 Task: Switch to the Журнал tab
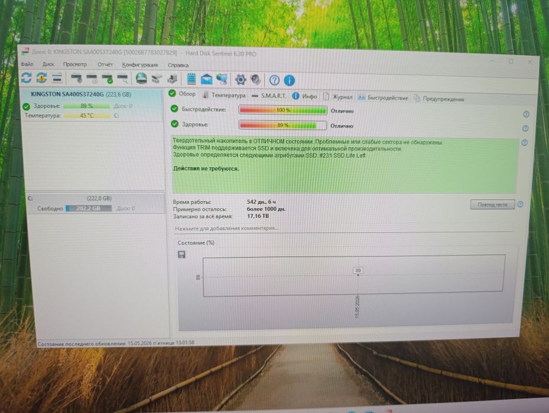coord(337,96)
